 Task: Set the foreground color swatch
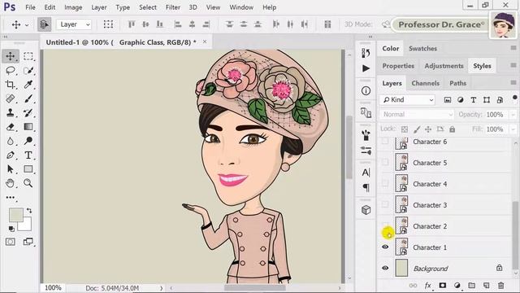(15, 215)
